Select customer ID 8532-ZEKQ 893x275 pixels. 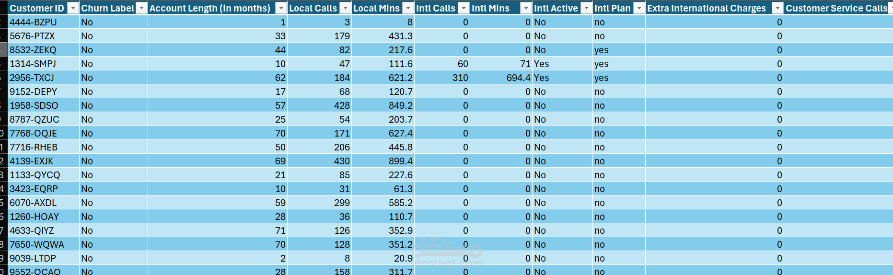(44, 50)
